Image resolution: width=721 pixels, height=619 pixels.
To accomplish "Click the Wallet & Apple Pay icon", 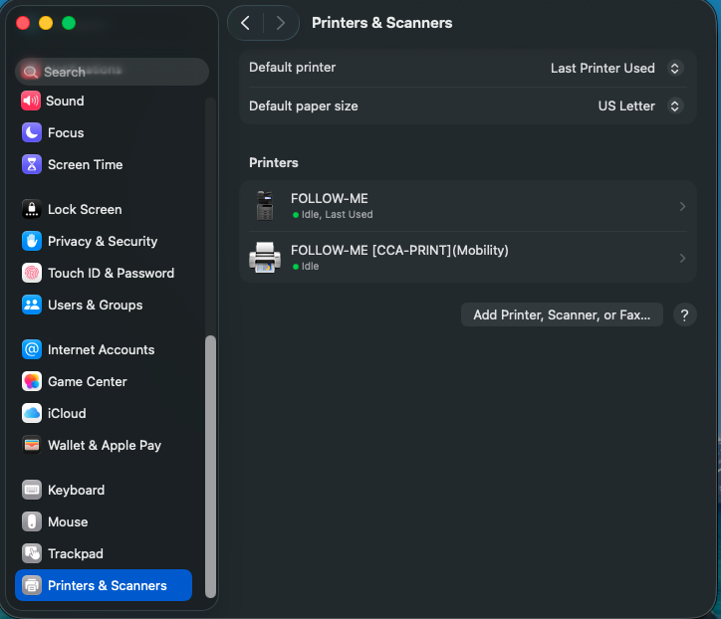I will point(32,445).
